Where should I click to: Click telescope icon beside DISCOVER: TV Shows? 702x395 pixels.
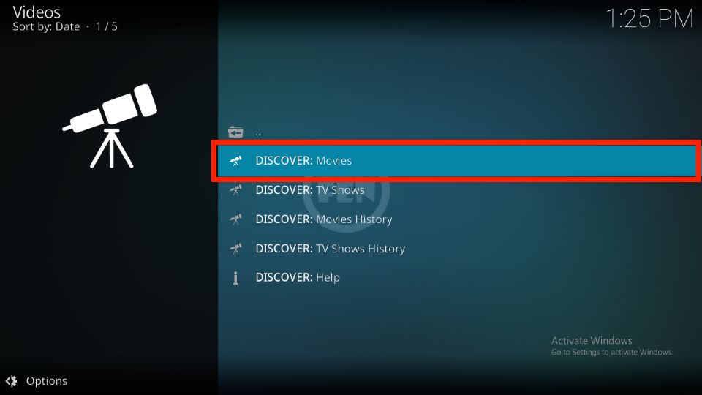coord(236,190)
